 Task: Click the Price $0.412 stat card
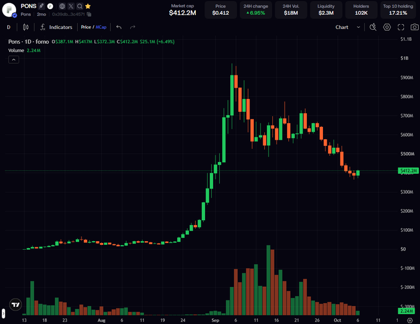click(x=220, y=10)
